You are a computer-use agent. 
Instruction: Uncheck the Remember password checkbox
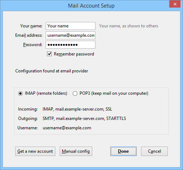coord(49,54)
